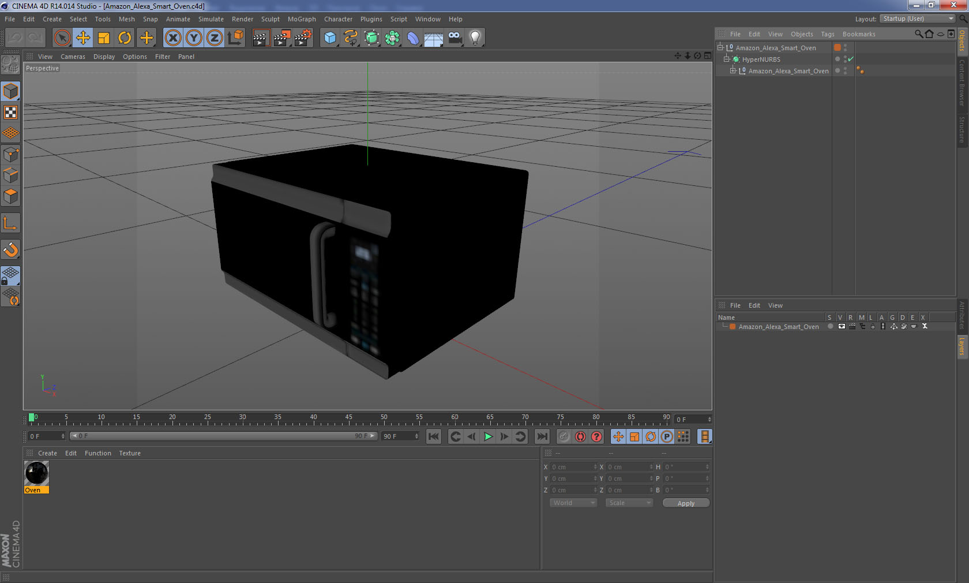Screen dimensions: 969x583
Task: Collapse the Amazon_Alexa_Smart_Oven root object
Action: (720, 48)
